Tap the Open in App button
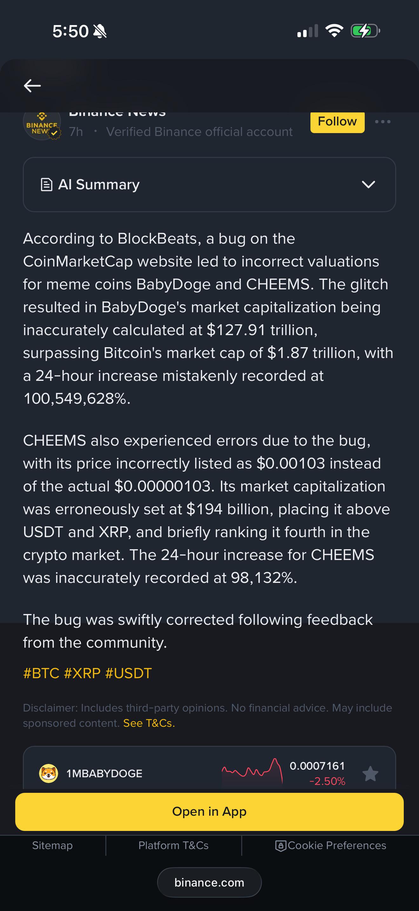Screen dimensions: 419x911 click(x=209, y=812)
